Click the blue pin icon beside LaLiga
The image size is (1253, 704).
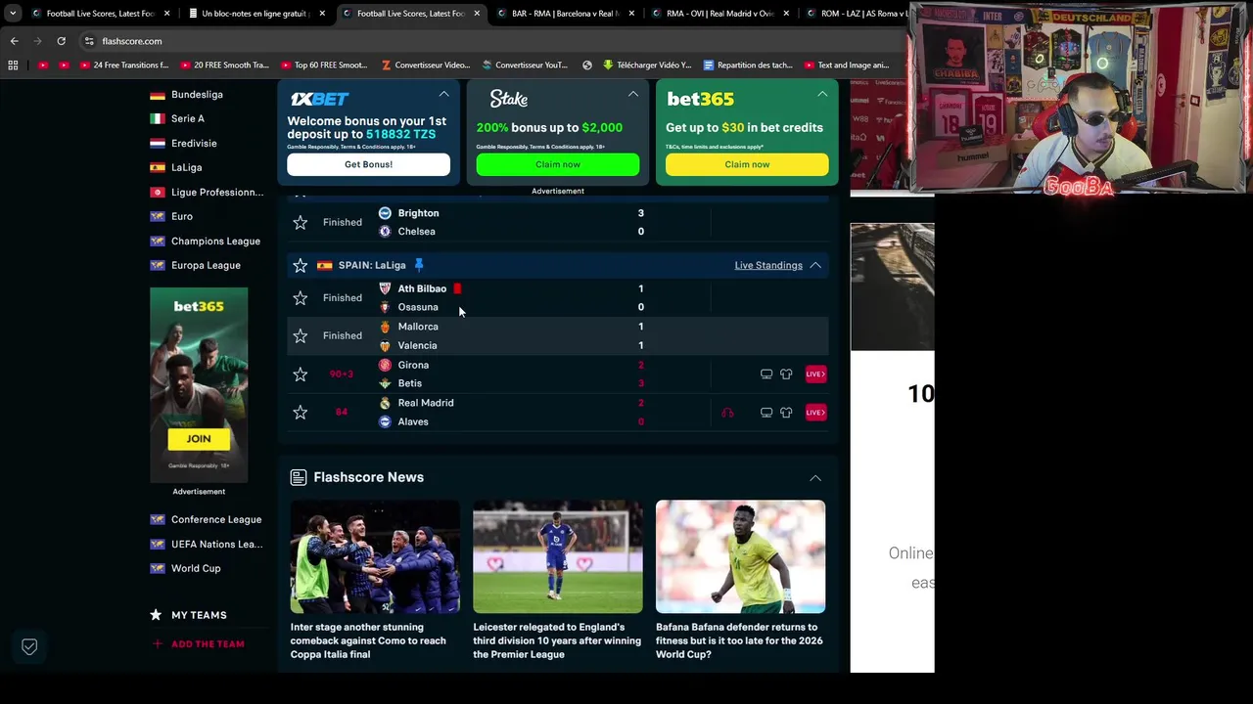[419, 265]
